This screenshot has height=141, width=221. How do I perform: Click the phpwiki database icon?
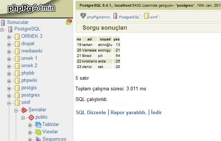click(17, 81)
